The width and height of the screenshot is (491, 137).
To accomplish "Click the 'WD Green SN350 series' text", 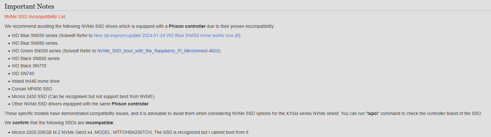I will [37, 51].
